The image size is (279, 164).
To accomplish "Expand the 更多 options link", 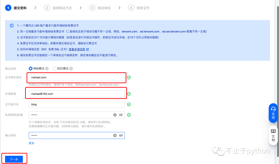I will coord(32,143).
